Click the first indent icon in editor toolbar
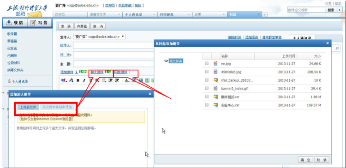346x168 pixels. (110, 80)
